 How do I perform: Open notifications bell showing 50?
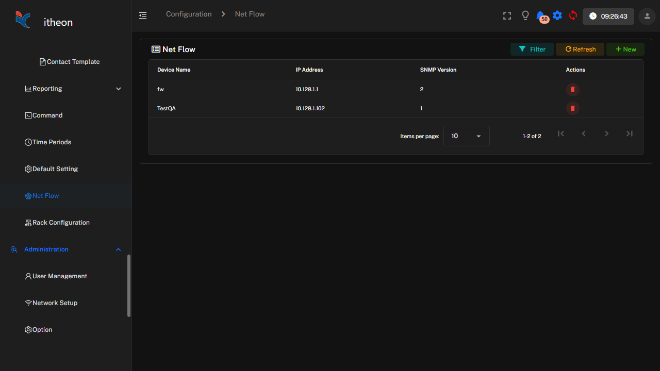(541, 16)
